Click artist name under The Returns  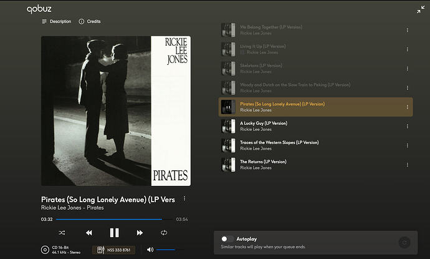point(256,168)
